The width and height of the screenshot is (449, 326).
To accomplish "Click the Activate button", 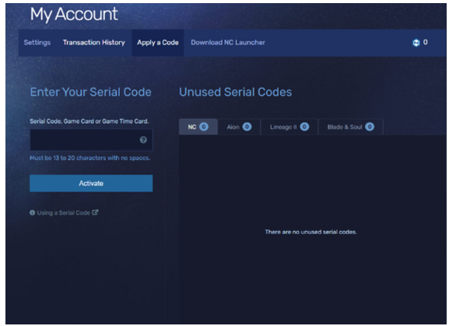I will [x=91, y=183].
